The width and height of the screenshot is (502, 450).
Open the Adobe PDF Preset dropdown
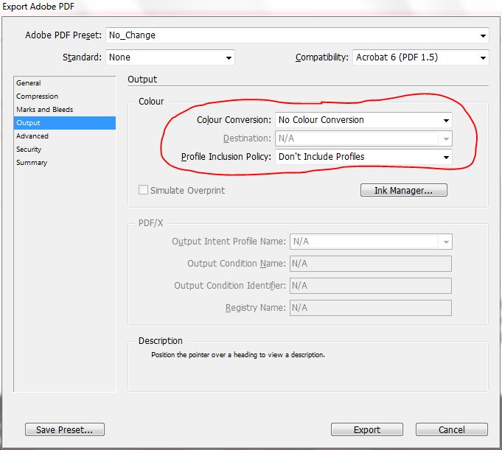[x=297, y=35]
